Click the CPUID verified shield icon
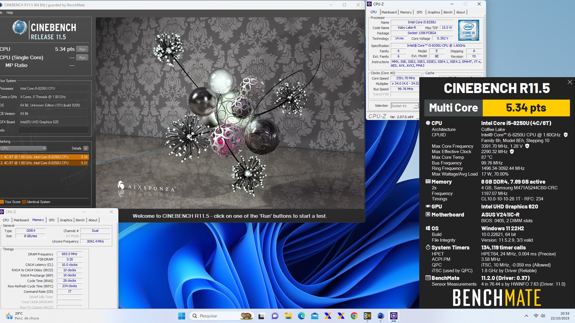575x323 pixels. [x=566, y=135]
